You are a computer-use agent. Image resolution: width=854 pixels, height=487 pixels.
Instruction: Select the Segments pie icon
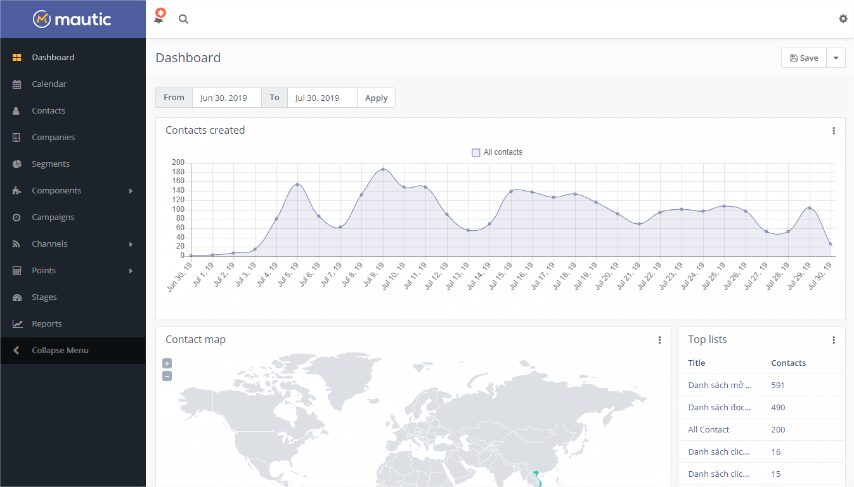15,164
